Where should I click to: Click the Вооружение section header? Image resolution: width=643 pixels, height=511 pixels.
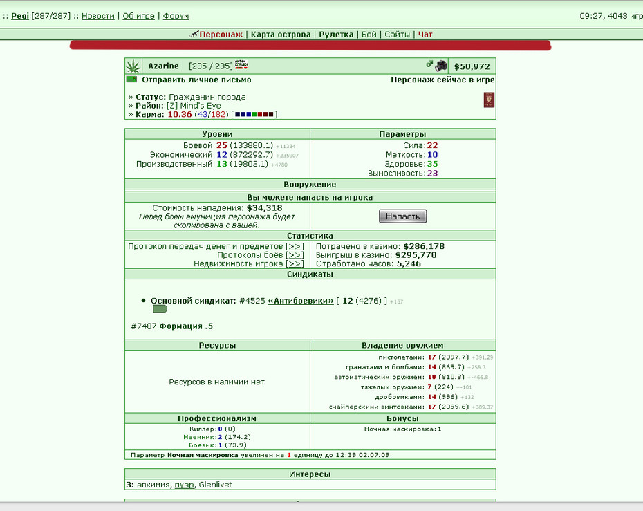click(x=310, y=185)
